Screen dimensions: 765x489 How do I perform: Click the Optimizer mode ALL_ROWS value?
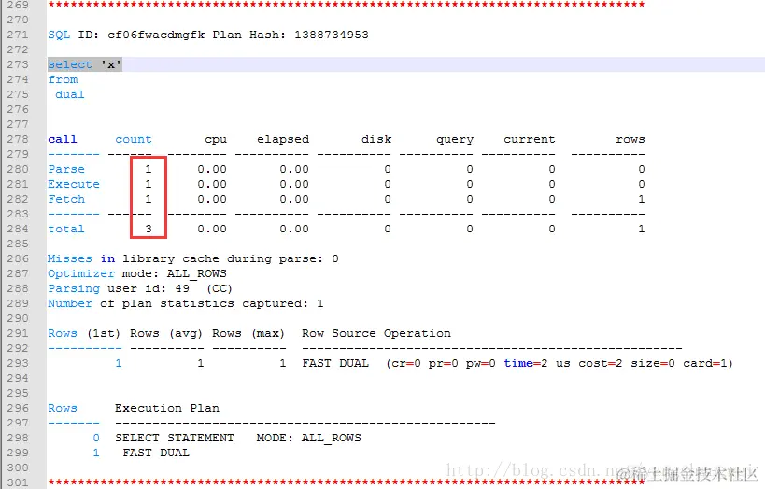196,273
